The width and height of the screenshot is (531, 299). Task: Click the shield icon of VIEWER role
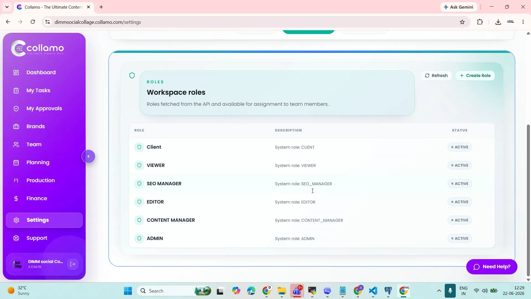(x=139, y=165)
